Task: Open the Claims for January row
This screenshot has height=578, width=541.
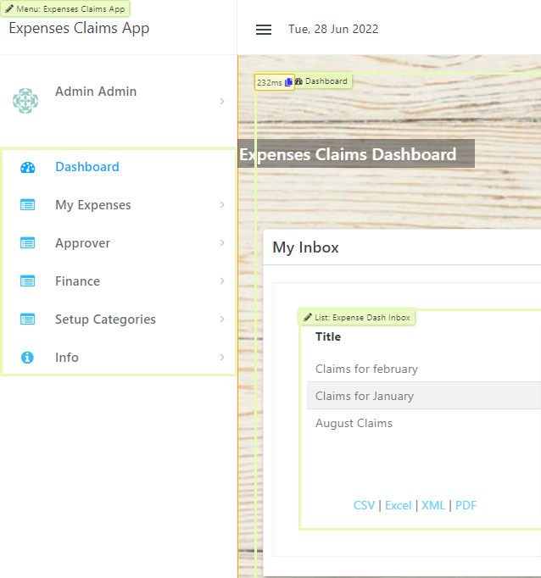Action: (x=365, y=396)
